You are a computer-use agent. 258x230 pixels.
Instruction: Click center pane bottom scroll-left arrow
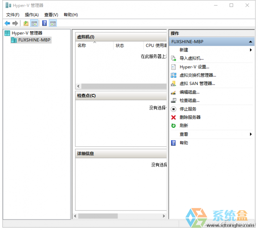click(75, 216)
